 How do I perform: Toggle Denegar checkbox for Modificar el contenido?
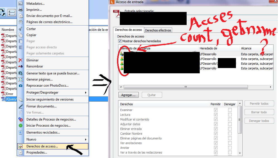(230, 119)
